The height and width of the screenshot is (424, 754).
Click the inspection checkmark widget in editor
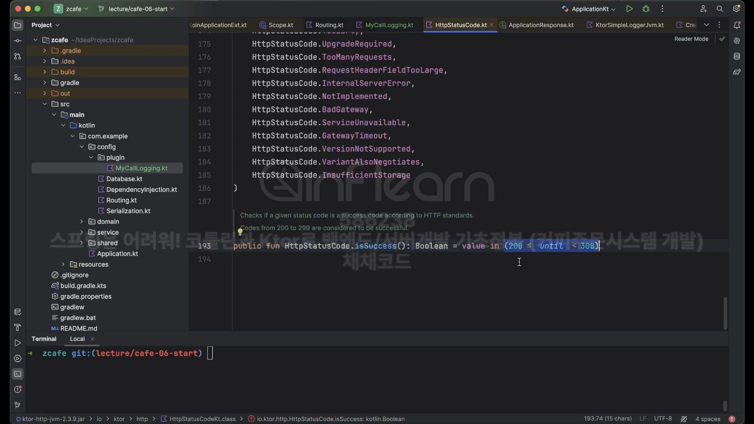point(722,39)
